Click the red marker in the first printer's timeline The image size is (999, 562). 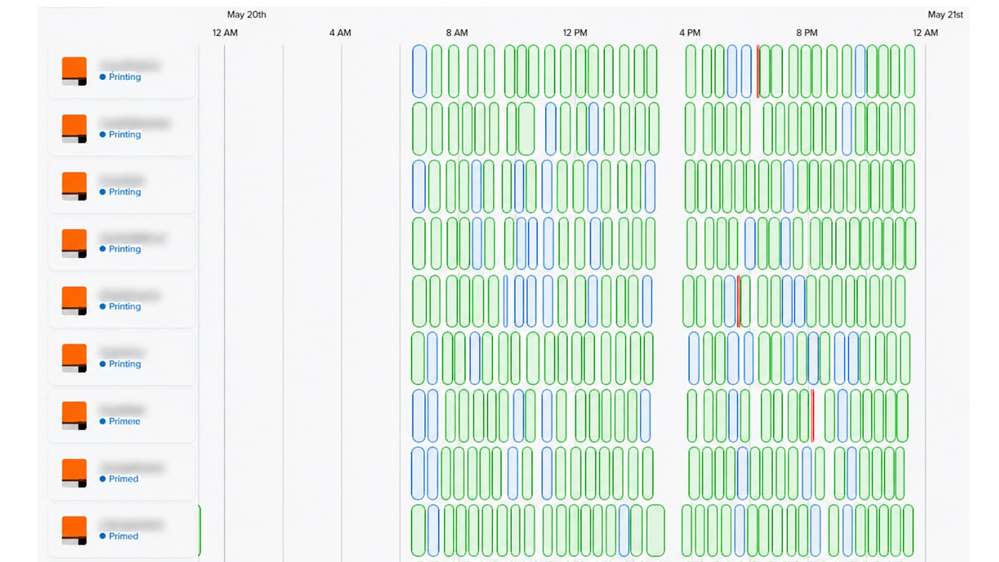tap(758, 71)
